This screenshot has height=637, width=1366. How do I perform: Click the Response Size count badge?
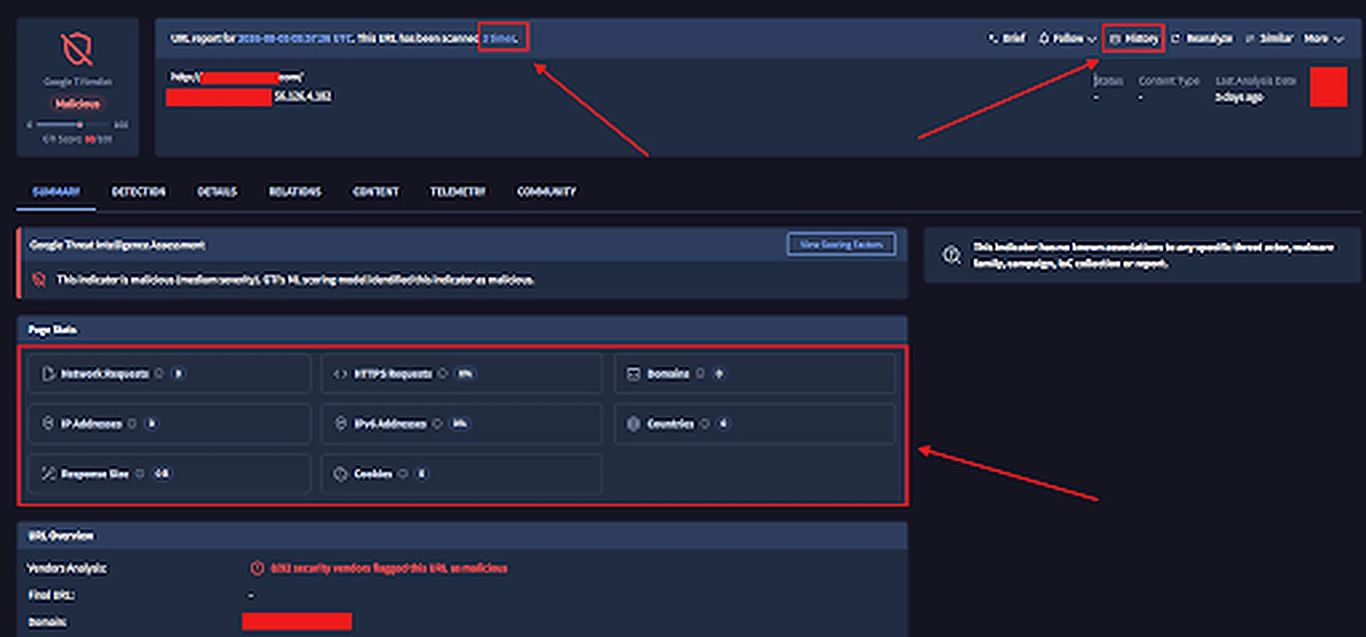(162, 473)
